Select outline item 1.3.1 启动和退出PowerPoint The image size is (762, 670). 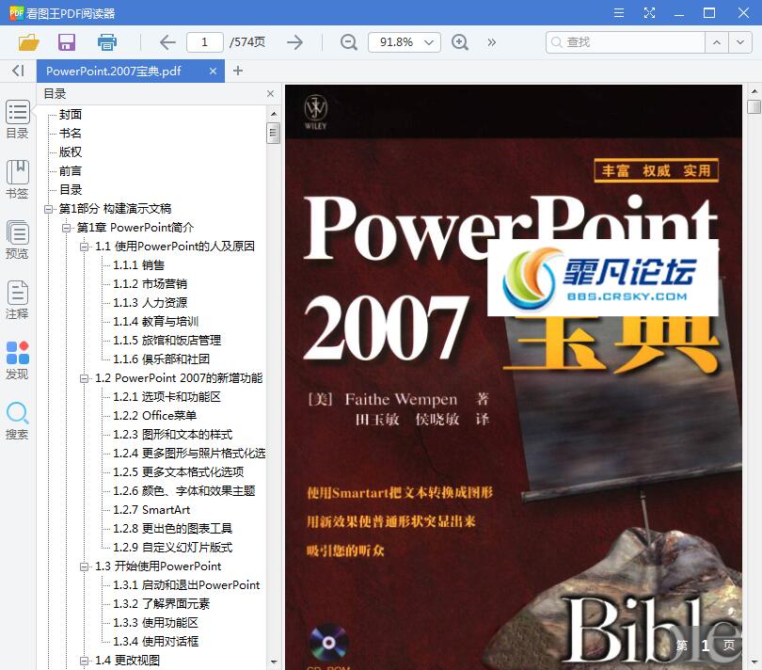(x=186, y=585)
